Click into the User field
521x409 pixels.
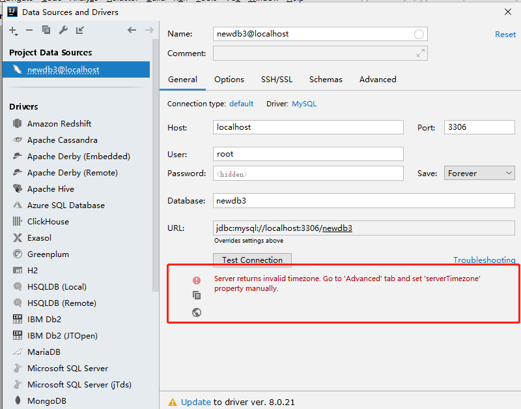click(x=308, y=154)
